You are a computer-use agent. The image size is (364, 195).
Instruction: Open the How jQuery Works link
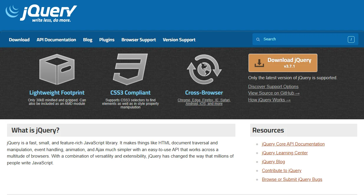pyautogui.click(x=269, y=100)
